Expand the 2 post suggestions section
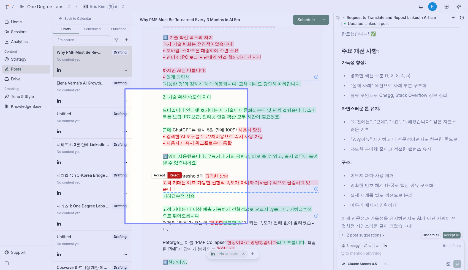 click(x=343, y=235)
